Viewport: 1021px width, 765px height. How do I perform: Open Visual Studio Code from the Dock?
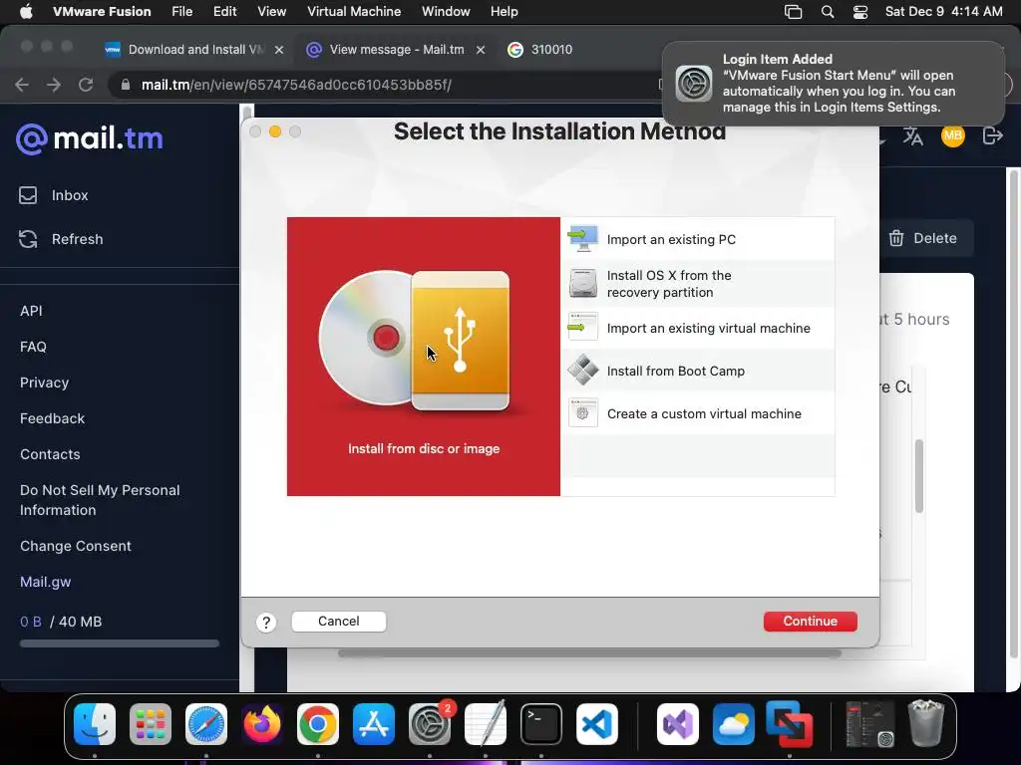(597, 724)
